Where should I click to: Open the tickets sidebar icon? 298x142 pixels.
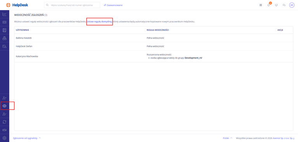4,22
